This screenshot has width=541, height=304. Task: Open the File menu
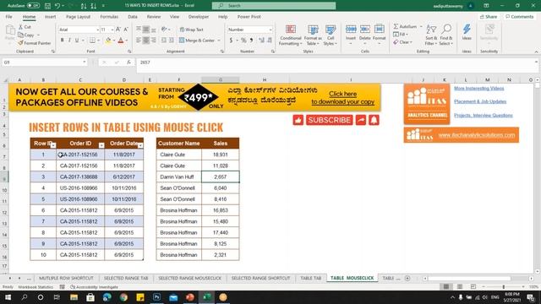[9, 17]
